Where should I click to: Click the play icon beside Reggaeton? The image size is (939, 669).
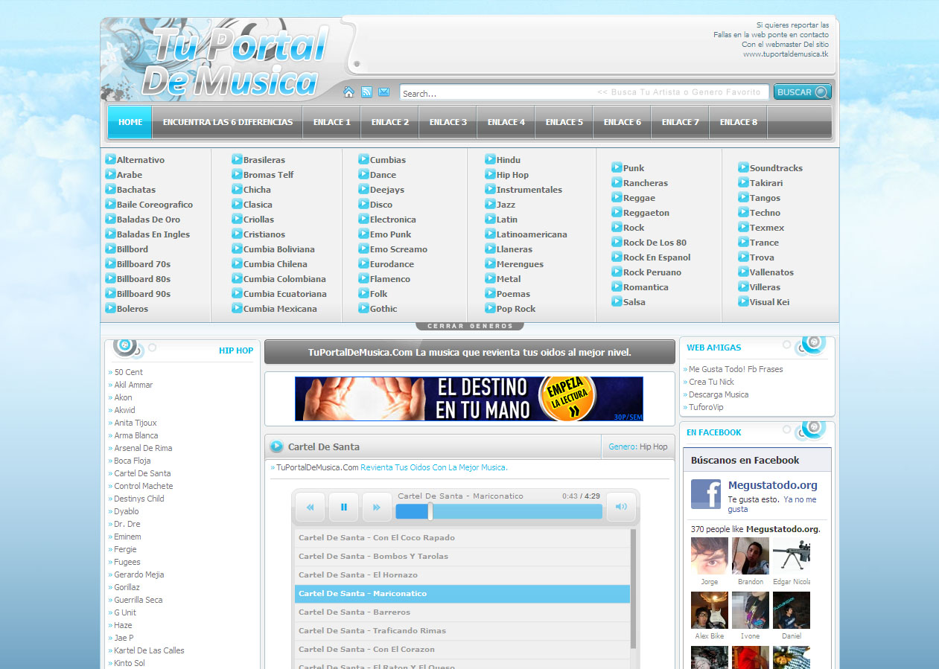pyautogui.click(x=617, y=212)
